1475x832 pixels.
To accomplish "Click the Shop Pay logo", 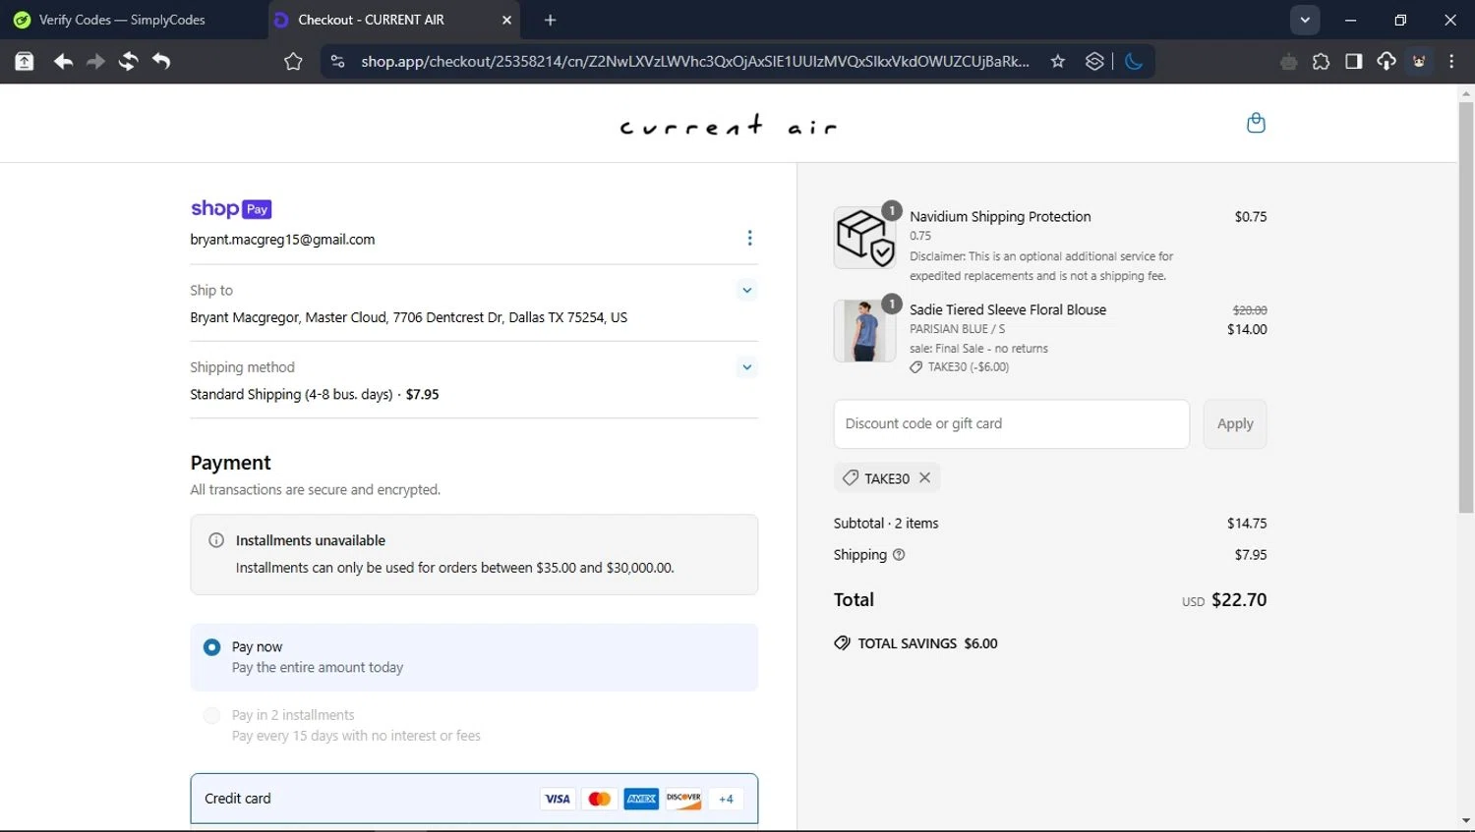I will tap(231, 208).
